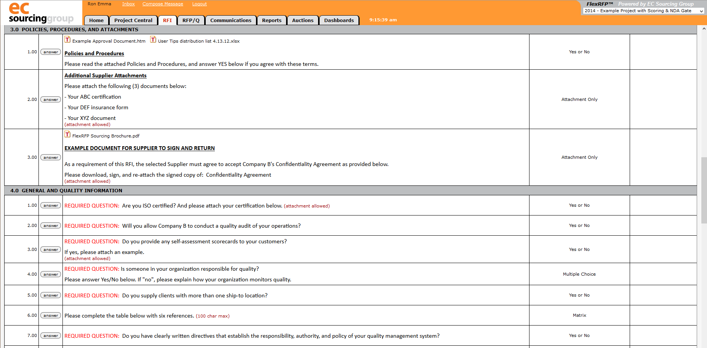707x348 pixels.
Task: Click the Compose Message link
Action: click(163, 4)
